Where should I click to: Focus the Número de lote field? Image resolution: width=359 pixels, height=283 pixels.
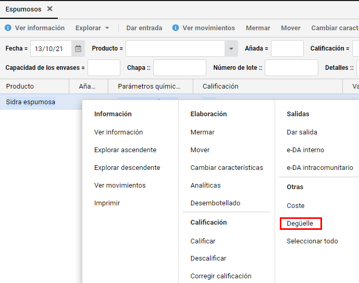coord(291,68)
